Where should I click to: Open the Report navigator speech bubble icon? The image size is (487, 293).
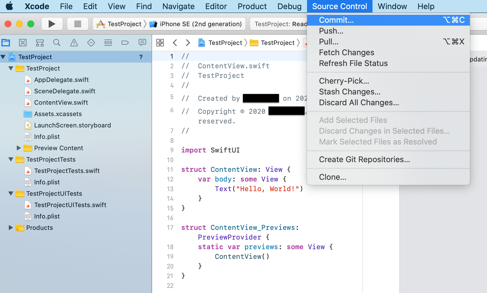point(142,42)
